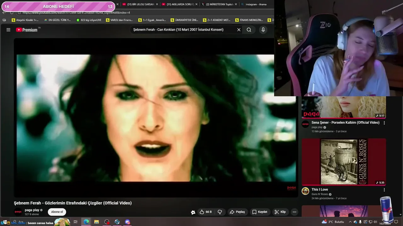The height and width of the screenshot is (226, 403).
Task: Open Task View in Windows taskbar
Action: click(76, 222)
